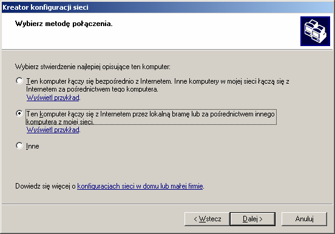
Task: Cancel the wizard with "Anuluj"
Action: click(x=304, y=219)
